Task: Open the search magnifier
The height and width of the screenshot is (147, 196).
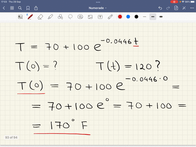Action: point(20,8)
